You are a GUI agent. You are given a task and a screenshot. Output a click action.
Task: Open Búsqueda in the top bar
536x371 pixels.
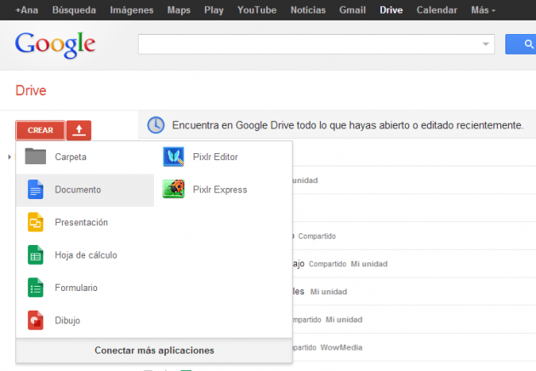[74, 10]
